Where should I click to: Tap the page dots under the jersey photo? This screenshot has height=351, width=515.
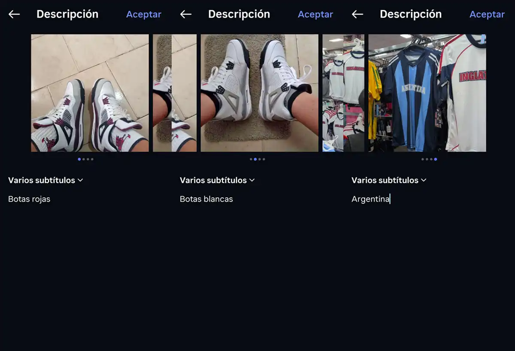[429, 159]
